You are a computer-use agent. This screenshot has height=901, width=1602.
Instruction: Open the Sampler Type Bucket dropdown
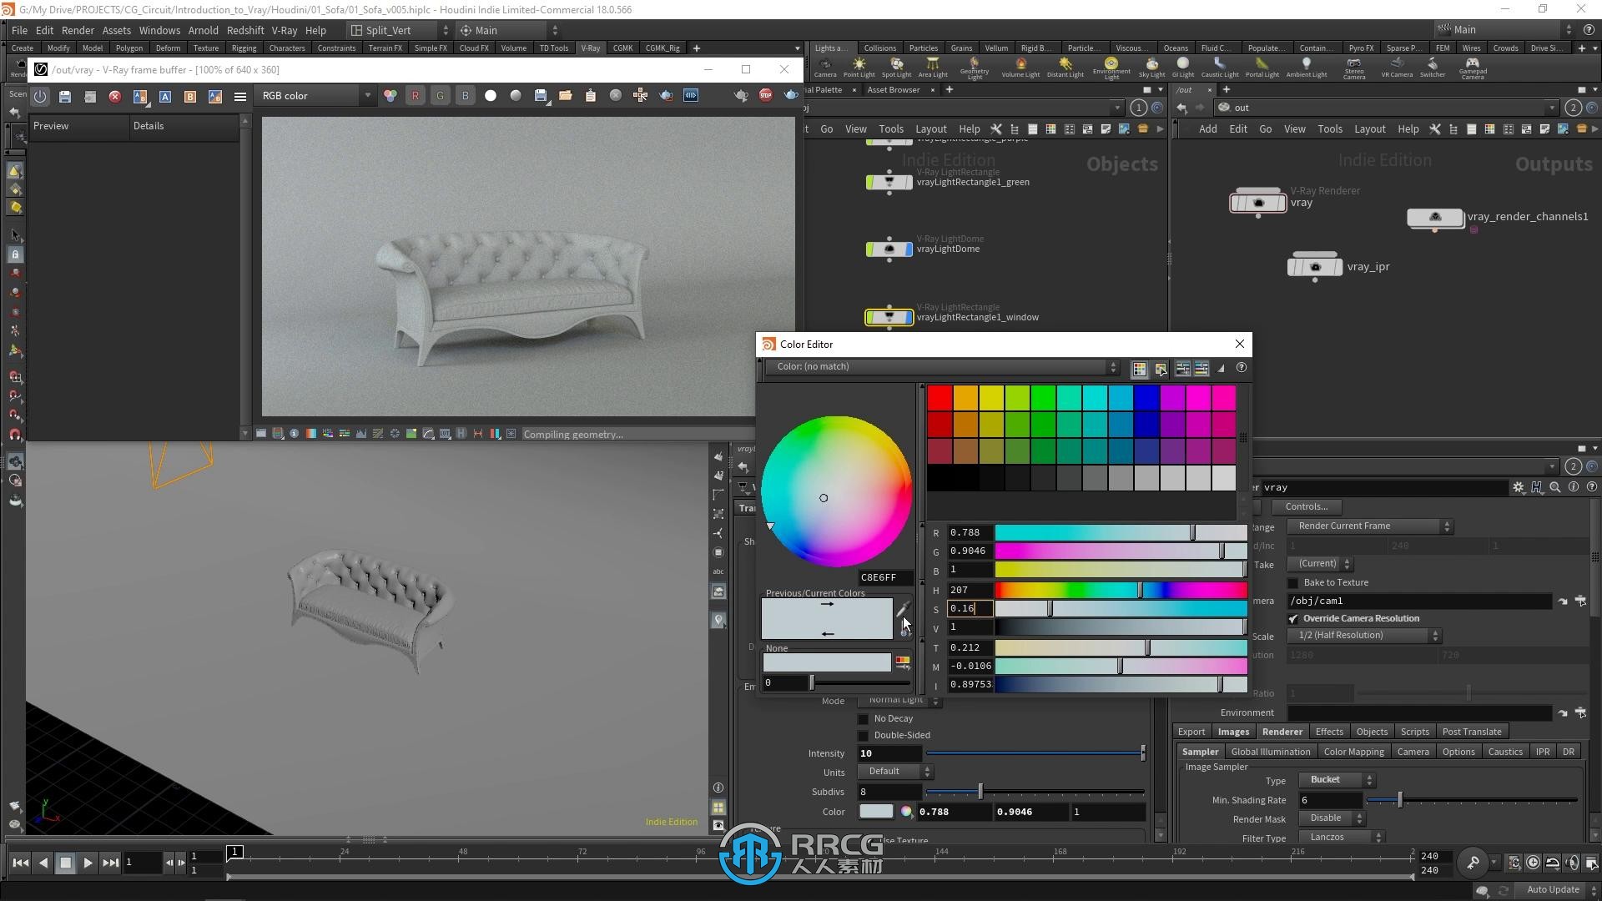click(1336, 780)
